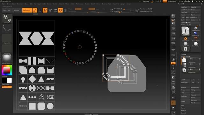Screen dimensions: 204x115
Task: Open the dots stroke type selector
Action: (7, 29)
